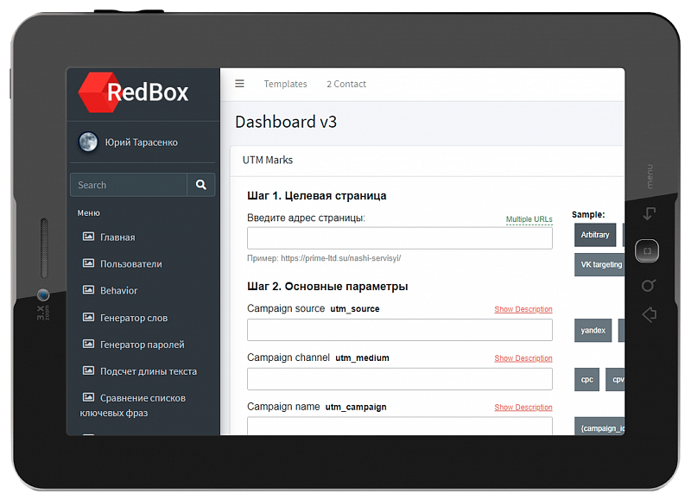This screenshot has height=500, width=691.
Task: Expand the Multiple URLs option
Action: click(529, 219)
